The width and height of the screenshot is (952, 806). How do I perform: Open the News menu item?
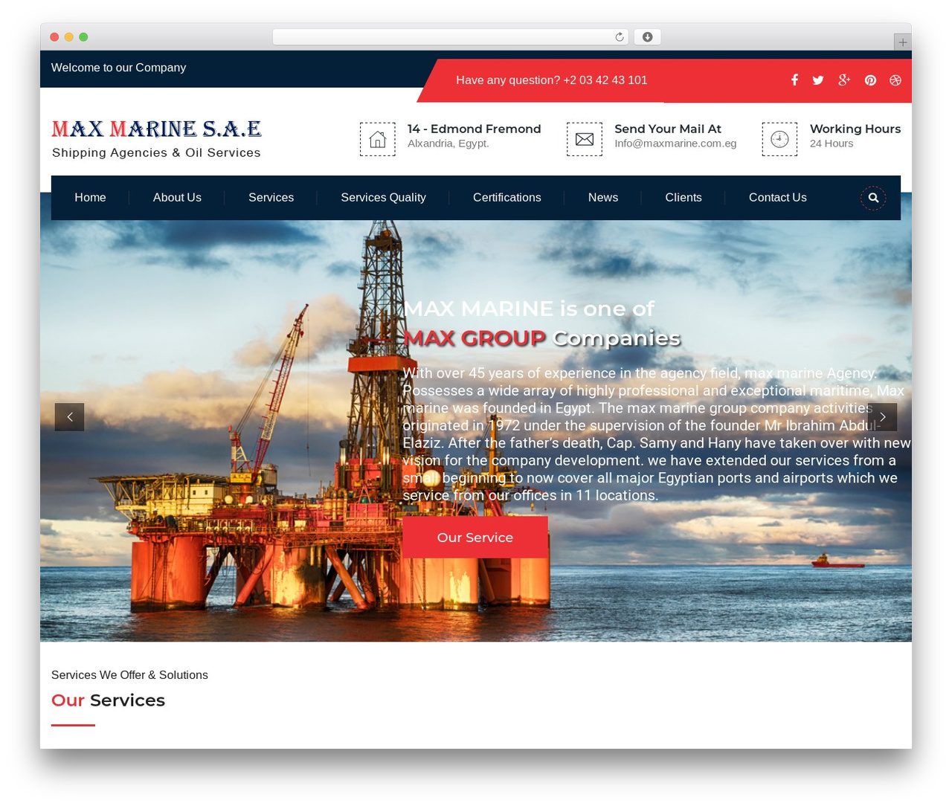point(603,198)
